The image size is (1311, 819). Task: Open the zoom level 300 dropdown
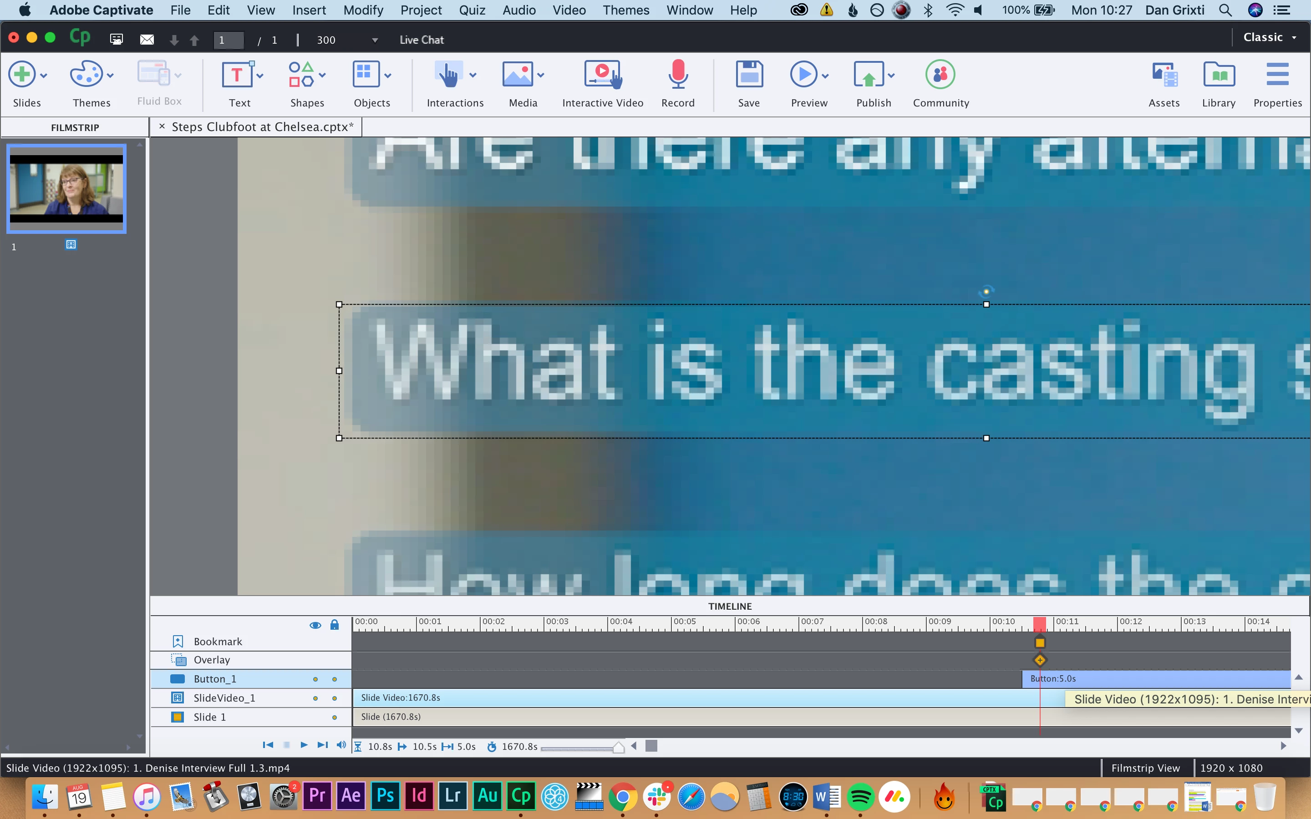[x=374, y=40]
